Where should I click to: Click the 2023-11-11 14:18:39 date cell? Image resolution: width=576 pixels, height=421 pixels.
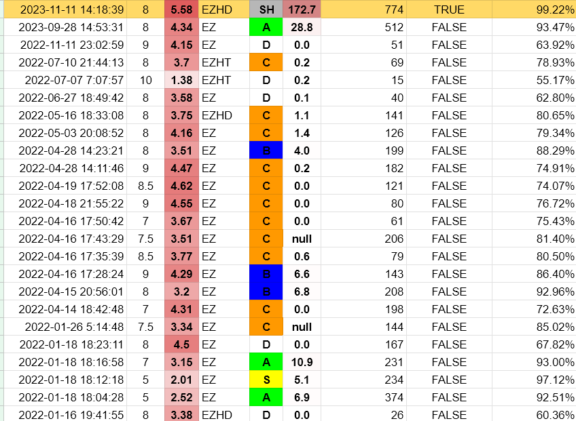71,9
